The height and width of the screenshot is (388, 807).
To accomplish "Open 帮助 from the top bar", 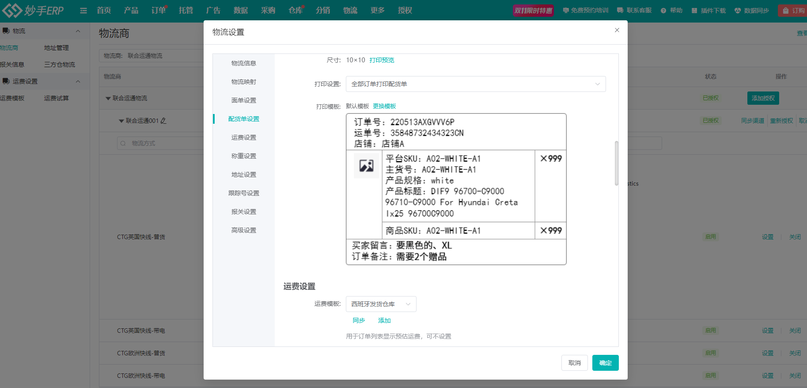I will tap(671, 11).
